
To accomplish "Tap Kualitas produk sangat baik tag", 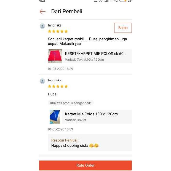I will [x=71, y=103].
